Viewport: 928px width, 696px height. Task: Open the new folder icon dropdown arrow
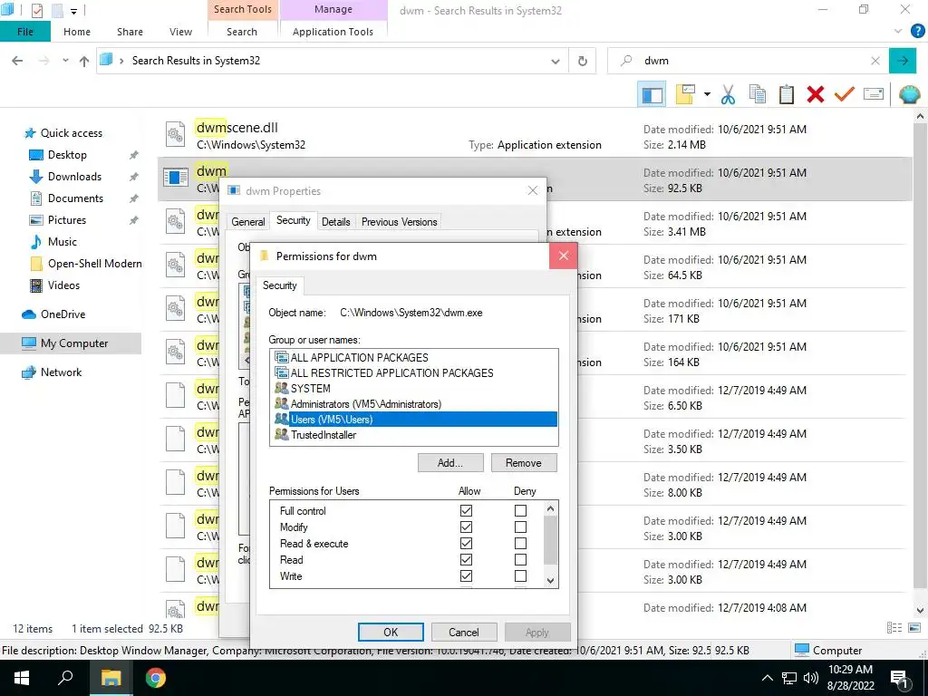707,94
